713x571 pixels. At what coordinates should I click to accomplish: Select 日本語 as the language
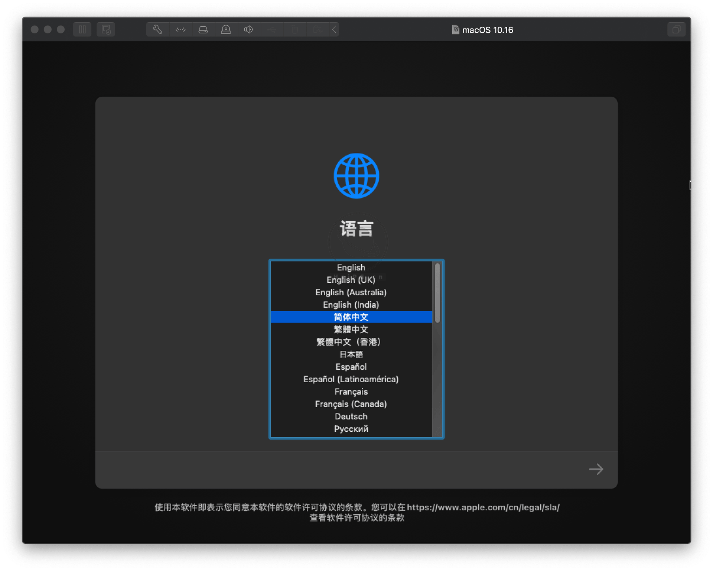(351, 354)
